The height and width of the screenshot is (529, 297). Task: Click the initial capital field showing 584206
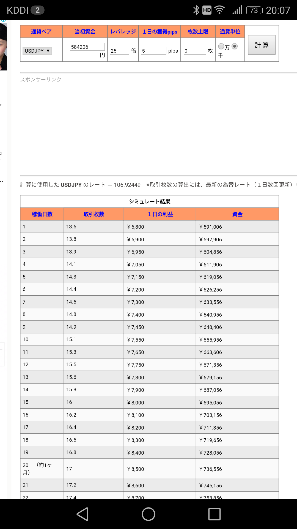click(87, 47)
